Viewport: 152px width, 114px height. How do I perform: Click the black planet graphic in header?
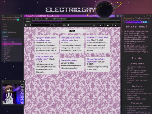[x=104, y=9]
